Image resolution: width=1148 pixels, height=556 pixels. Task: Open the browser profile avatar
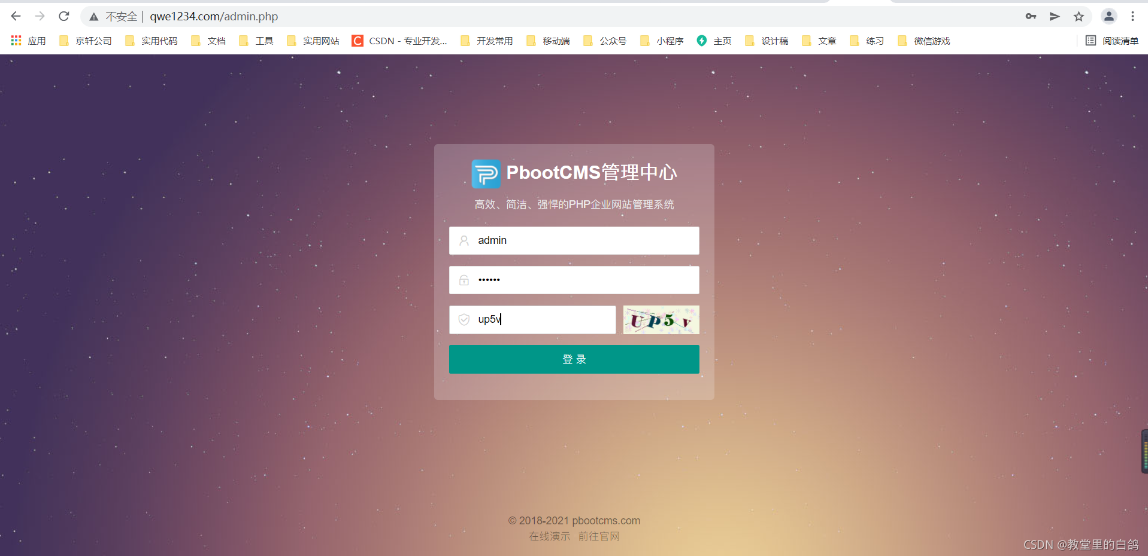1108,16
